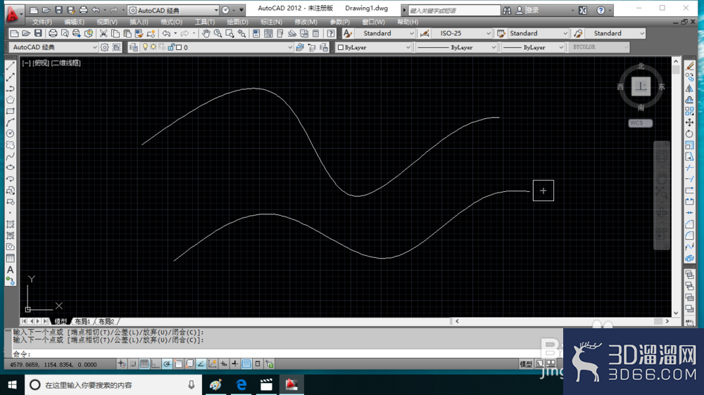
Task: Click the Pan hand tool
Action: (x=206, y=33)
